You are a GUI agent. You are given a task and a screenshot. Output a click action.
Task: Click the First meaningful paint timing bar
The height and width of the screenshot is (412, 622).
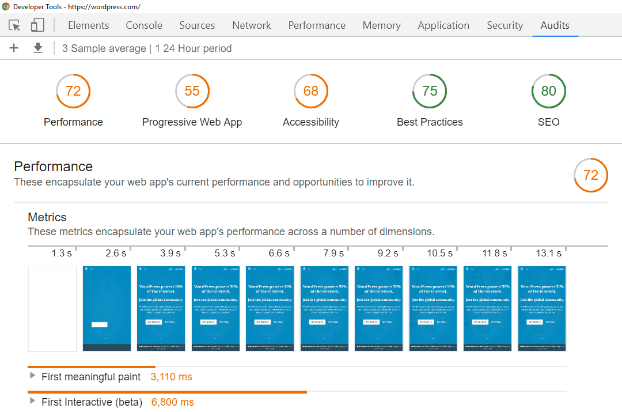click(92, 366)
